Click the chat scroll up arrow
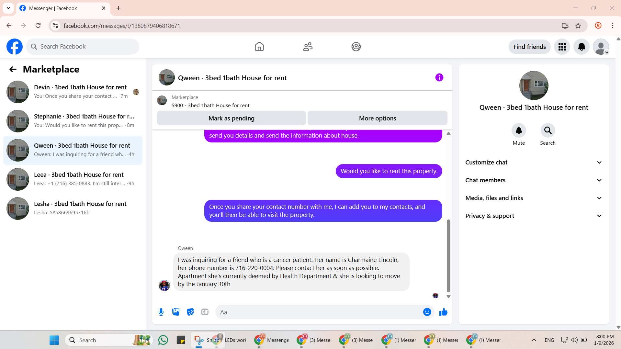The width and height of the screenshot is (621, 349). click(x=448, y=133)
